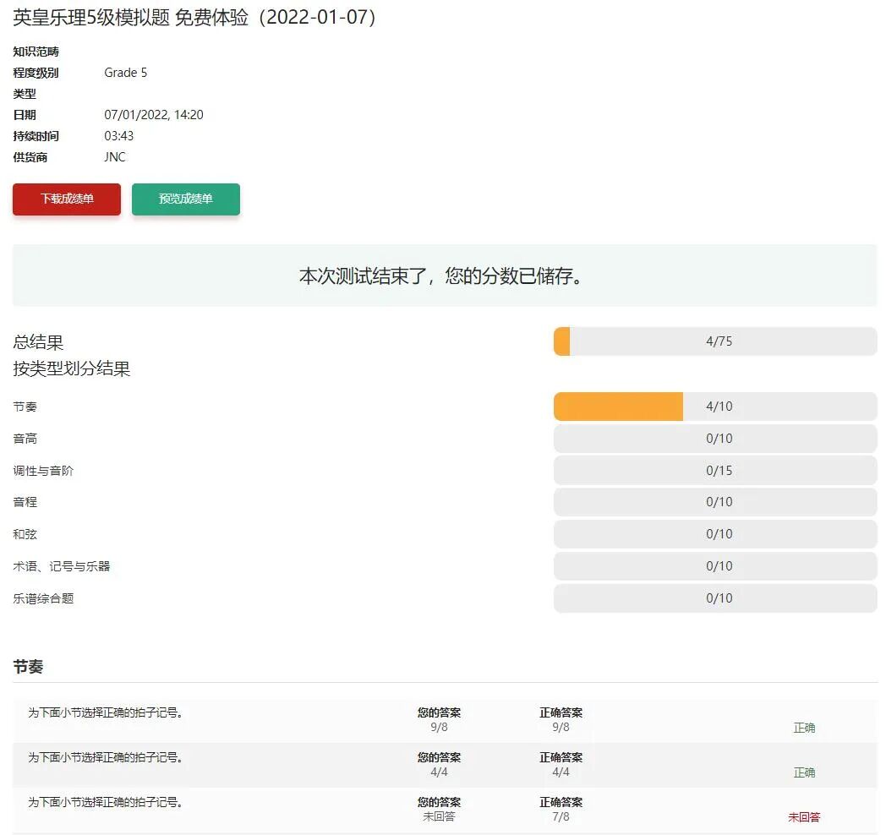Screen dimensions: 886x835
Task: Select the 术语、记号与乐器 progress bar
Action: pyautogui.click(x=715, y=566)
